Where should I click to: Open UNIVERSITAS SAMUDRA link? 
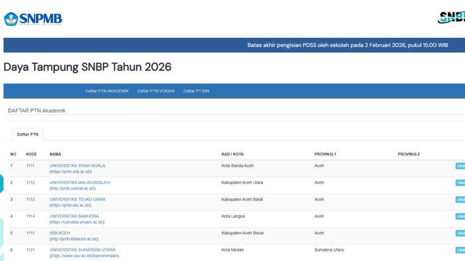tap(74, 217)
